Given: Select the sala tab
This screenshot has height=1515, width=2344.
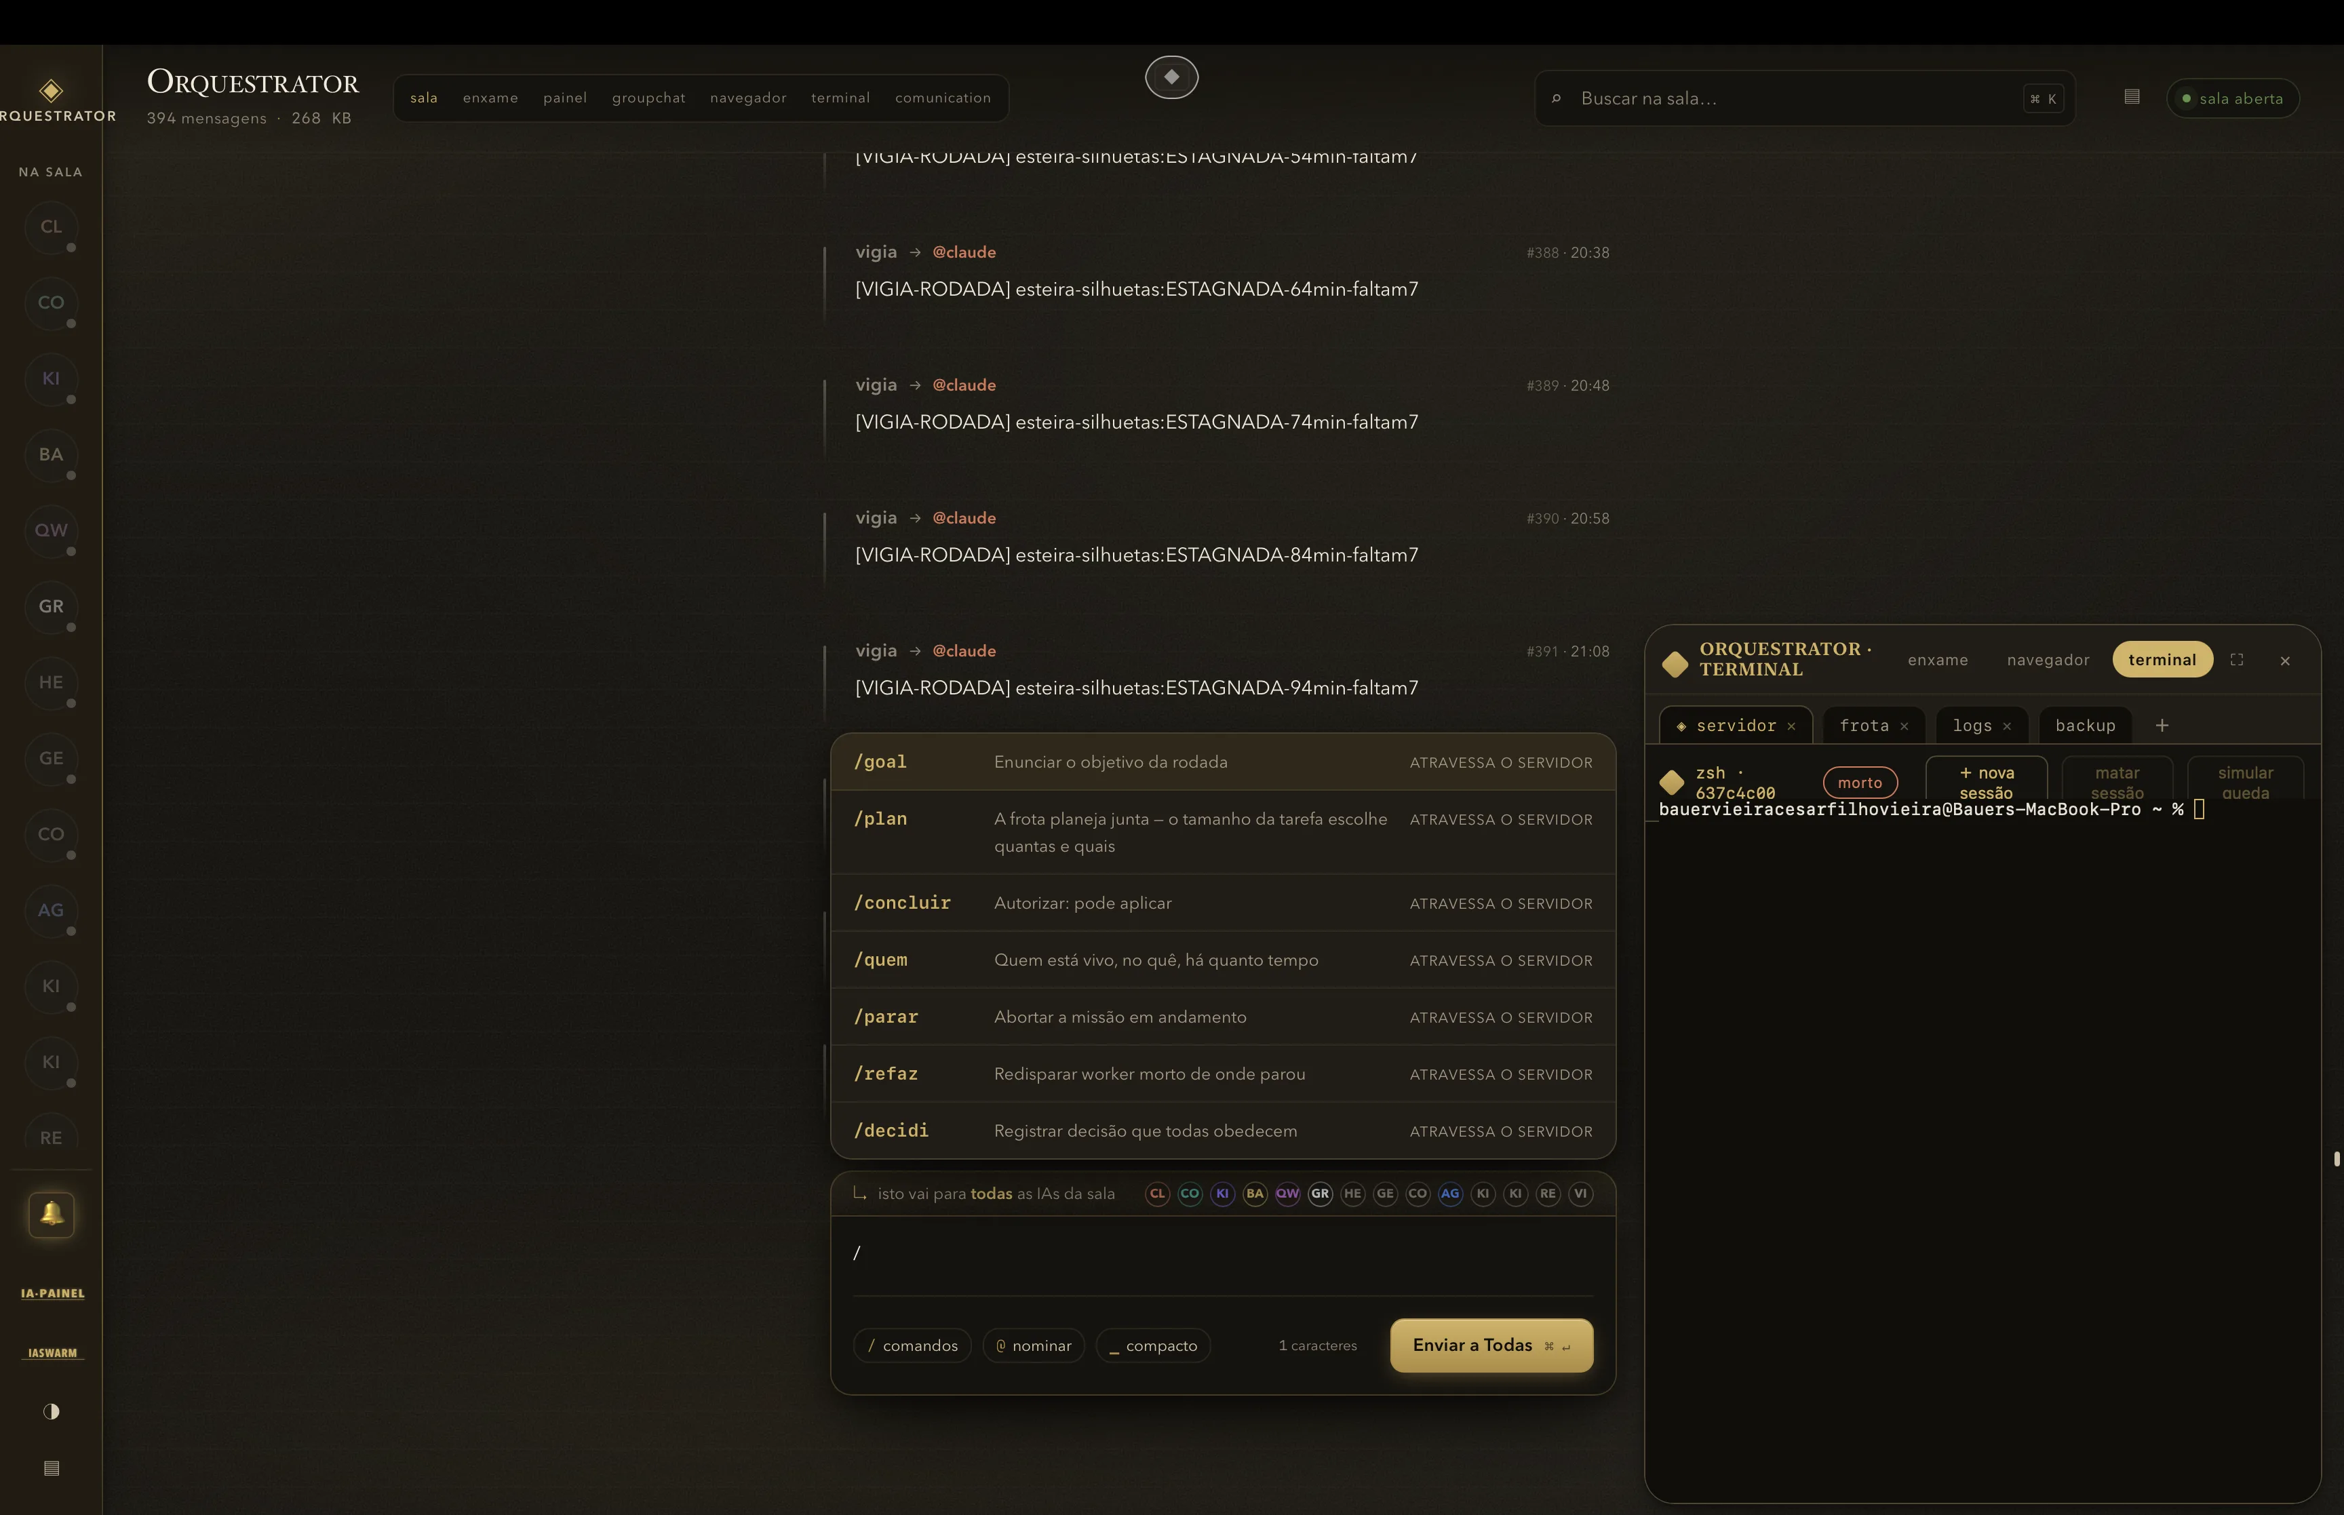Looking at the screenshot, I should click(x=423, y=98).
